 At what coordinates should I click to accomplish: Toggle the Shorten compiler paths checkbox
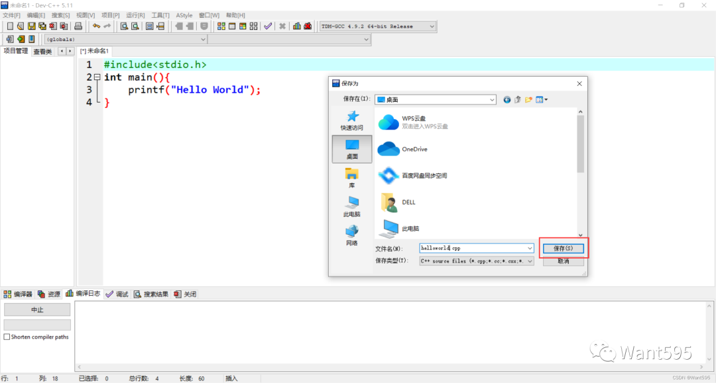tap(7, 337)
